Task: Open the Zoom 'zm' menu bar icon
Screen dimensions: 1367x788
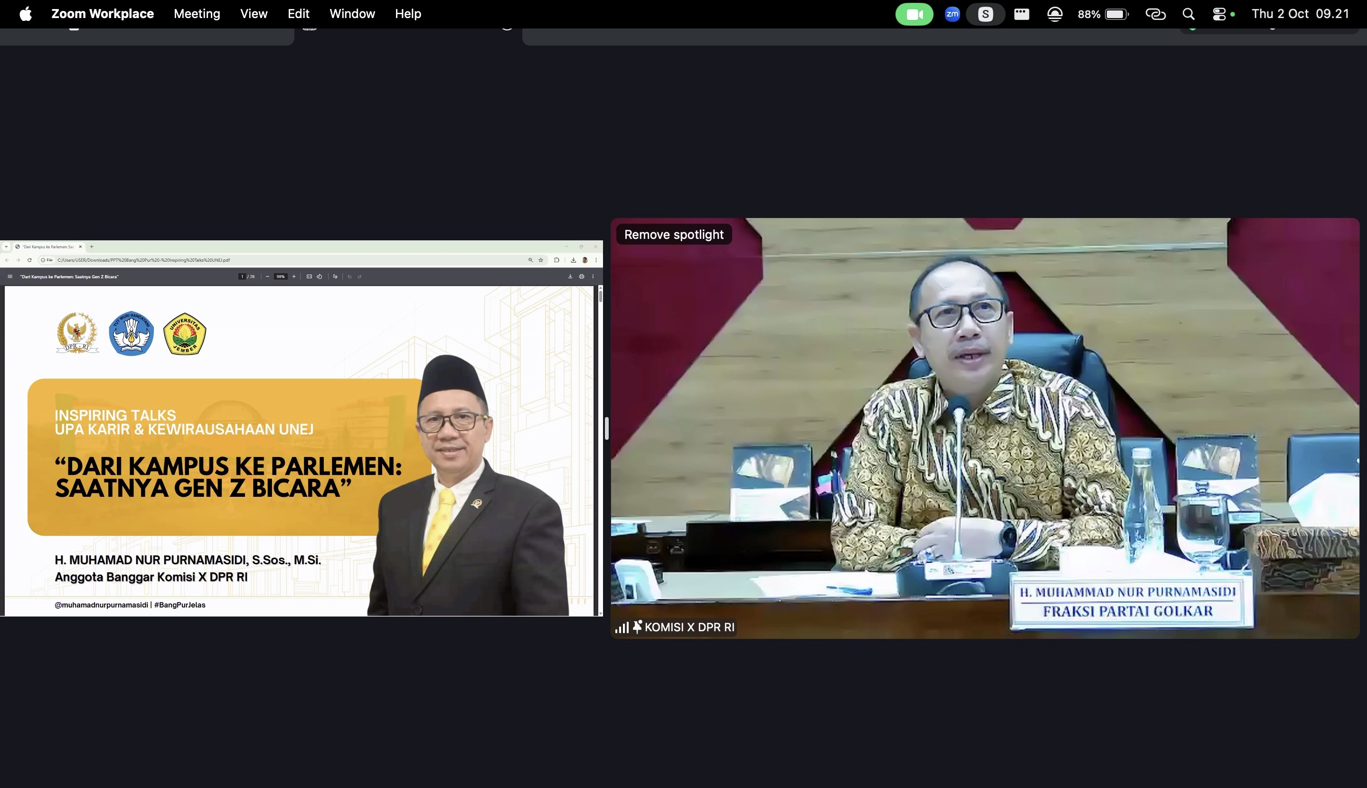Action: click(x=952, y=14)
